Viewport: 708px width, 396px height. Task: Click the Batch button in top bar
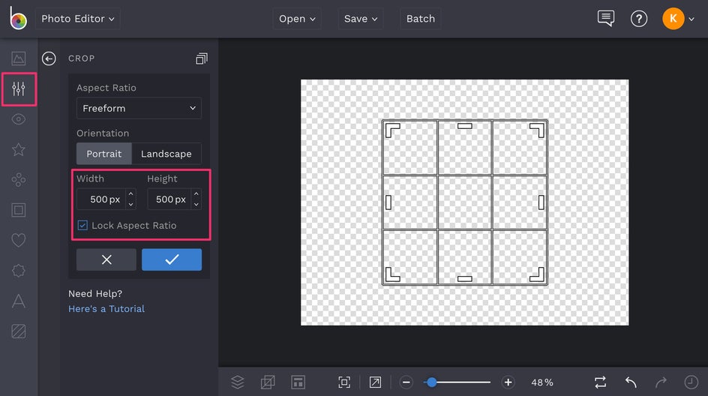[x=420, y=19]
